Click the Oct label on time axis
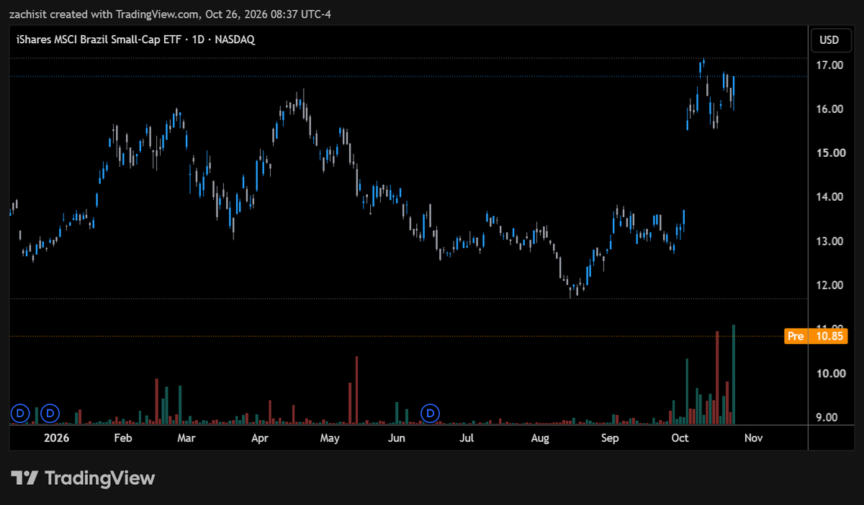The width and height of the screenshot is (864, 505). (680, 437)
